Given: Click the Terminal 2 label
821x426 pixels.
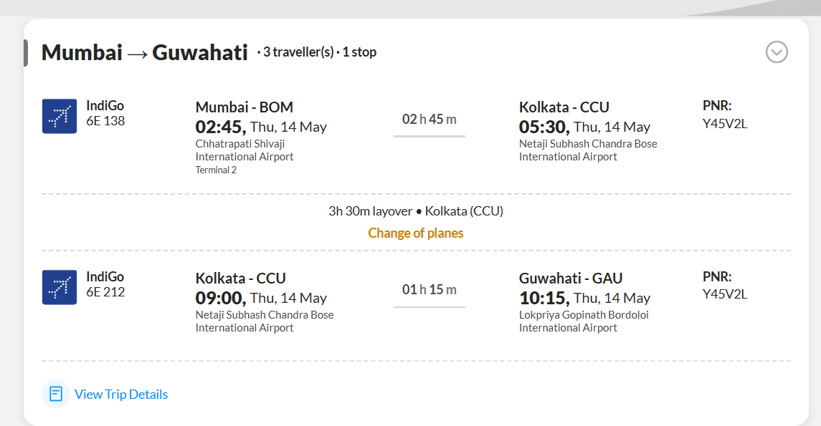Looking at the screenshot, I should click(x=216, y=170).
